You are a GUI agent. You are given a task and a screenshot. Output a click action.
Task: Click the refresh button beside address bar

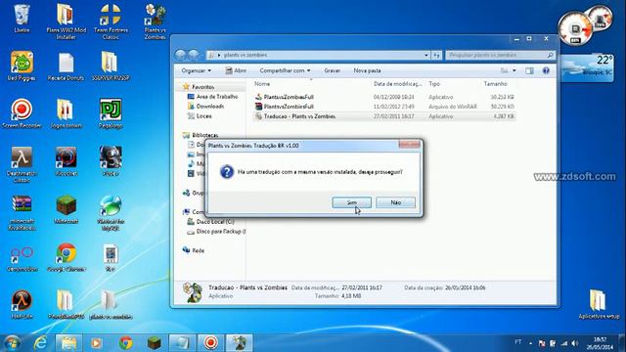tap(437, 55)
